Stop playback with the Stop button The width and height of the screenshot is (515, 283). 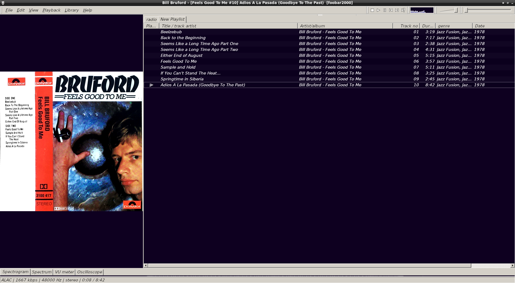coord(372,10)
